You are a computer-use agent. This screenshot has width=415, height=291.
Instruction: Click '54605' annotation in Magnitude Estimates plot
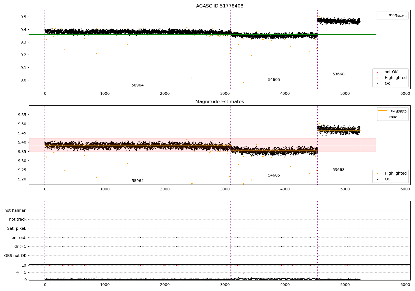click(274, 175)
